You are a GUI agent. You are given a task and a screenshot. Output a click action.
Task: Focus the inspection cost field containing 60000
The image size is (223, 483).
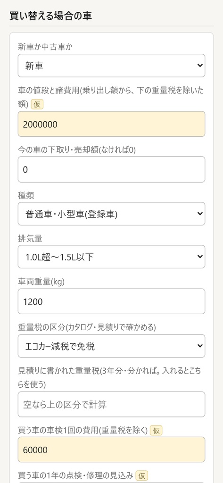pos(111,450)
